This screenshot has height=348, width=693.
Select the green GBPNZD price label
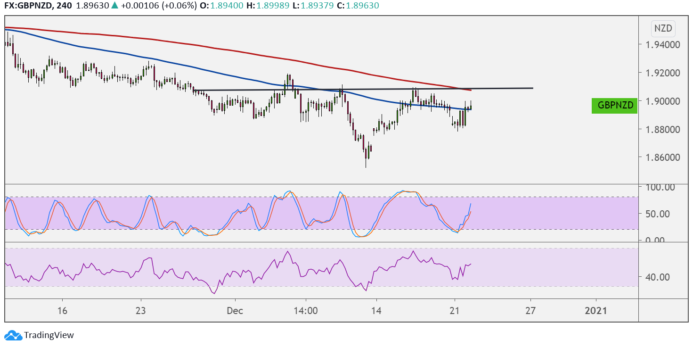[614, 106]
